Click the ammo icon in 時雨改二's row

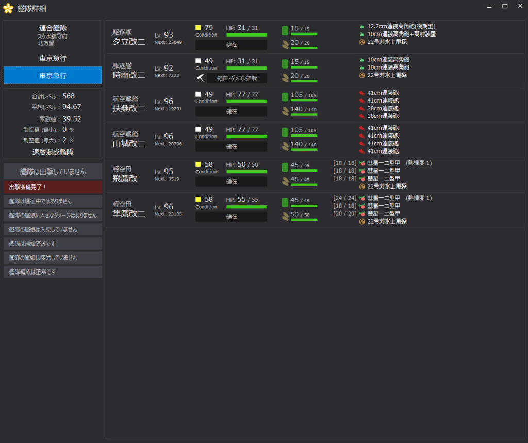click(285, 78)
